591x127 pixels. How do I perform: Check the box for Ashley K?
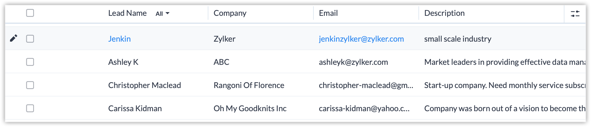tap(30, 62)
